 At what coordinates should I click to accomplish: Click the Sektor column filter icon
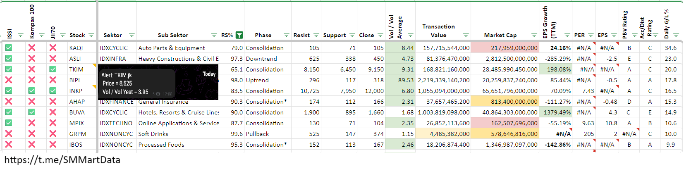point(132,35)
